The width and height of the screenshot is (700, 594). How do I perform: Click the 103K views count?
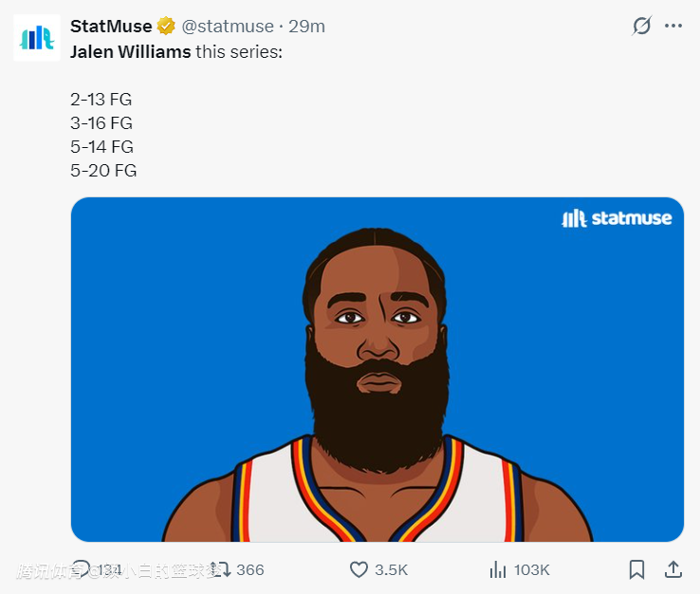[532, 570]
